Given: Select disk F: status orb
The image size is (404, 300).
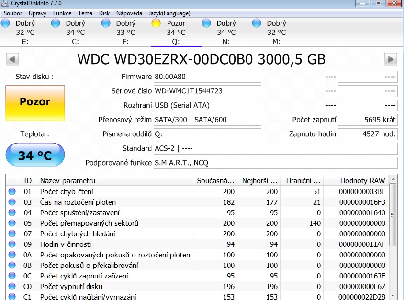Looking at the screenshot, I should tap(106, 23).
